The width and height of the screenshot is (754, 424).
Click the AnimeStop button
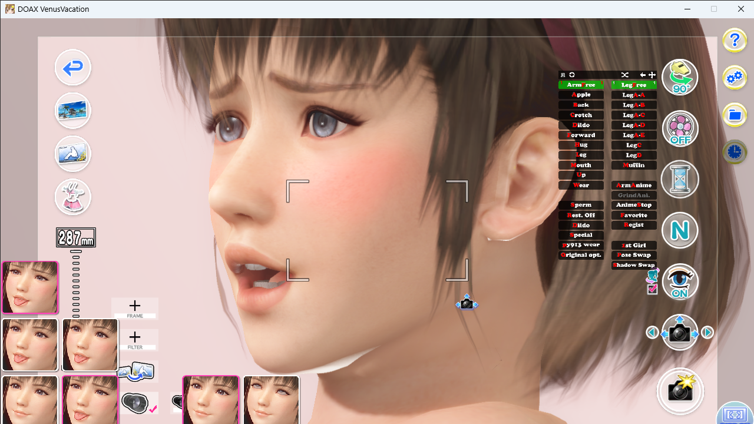pos(634,205)
